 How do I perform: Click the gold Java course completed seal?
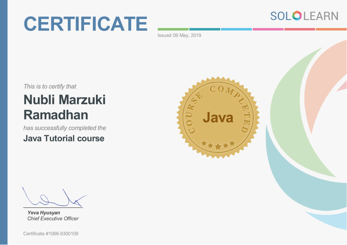[218, 118]
